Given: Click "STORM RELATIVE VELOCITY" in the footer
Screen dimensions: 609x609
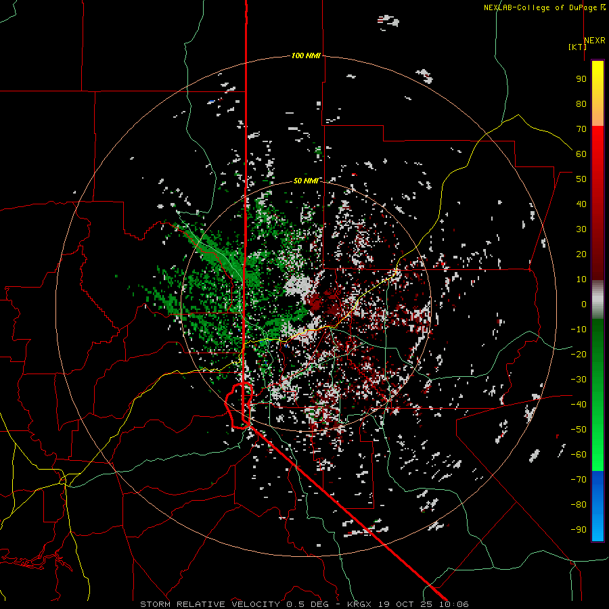Looking at the screenshot, I should 211,604.
